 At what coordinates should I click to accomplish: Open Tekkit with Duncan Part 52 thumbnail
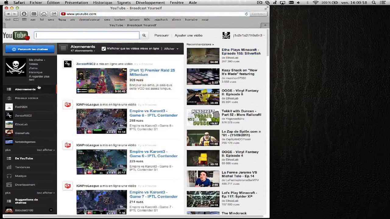203,117
